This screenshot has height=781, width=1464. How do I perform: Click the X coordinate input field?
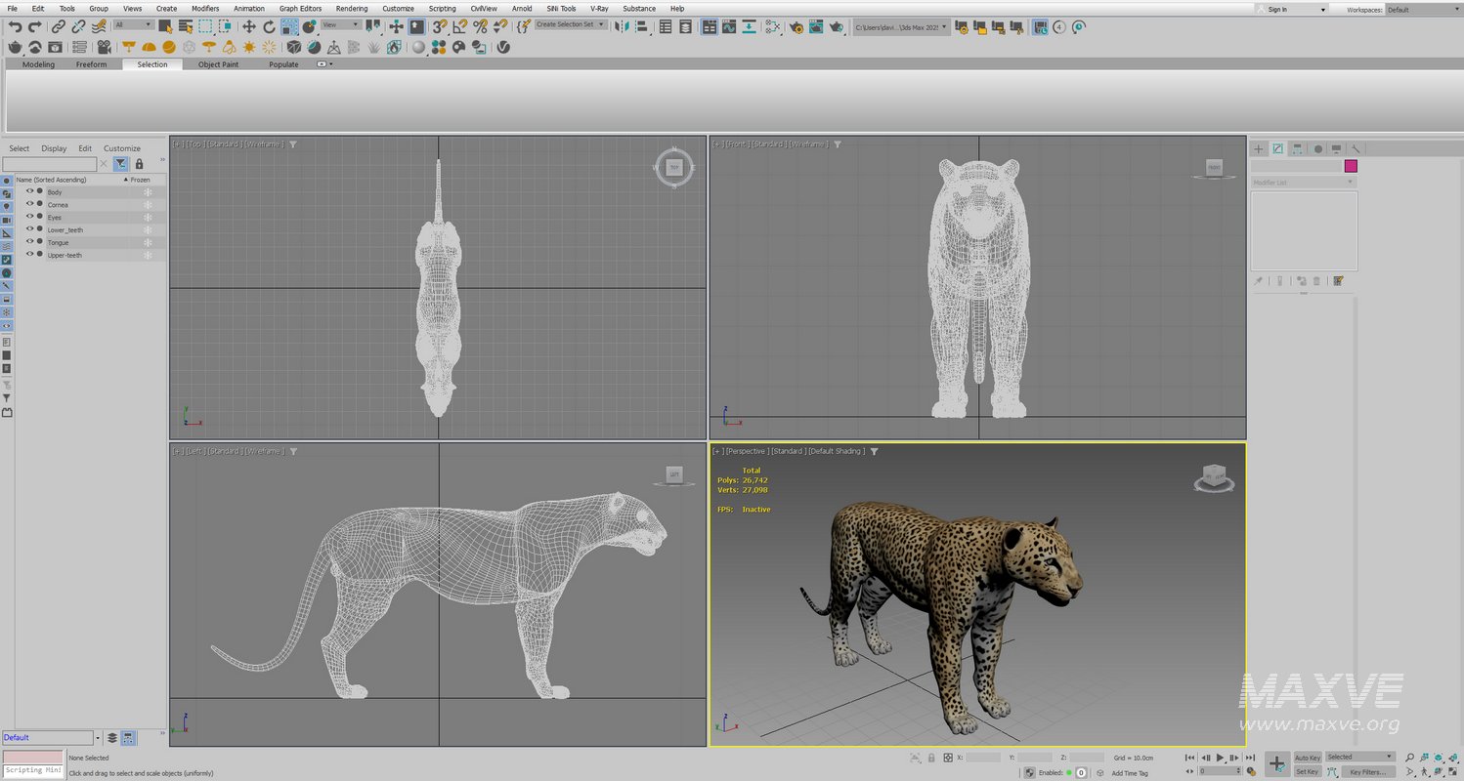pos(982,757)
